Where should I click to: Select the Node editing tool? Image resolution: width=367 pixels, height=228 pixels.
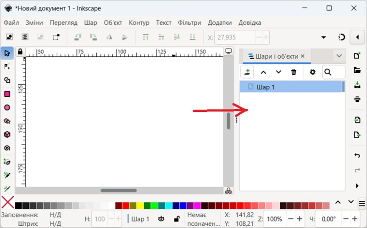click(7, 67)
